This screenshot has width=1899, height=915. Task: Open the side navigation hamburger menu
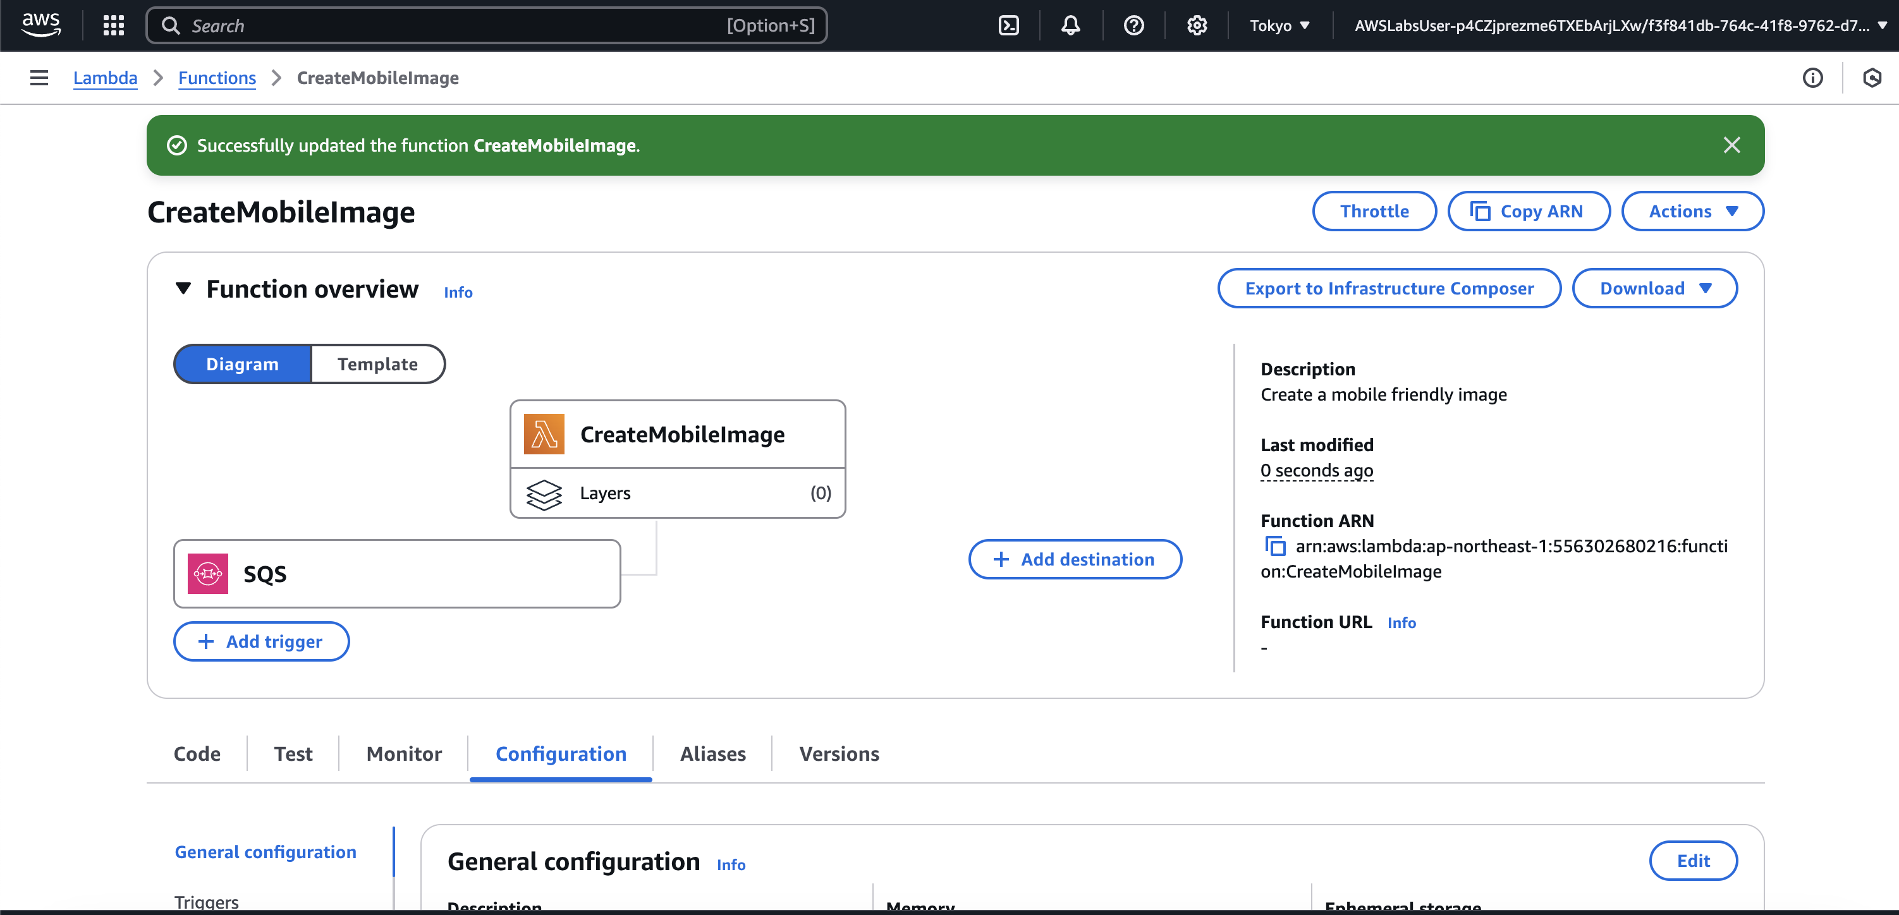click(39, 77)
